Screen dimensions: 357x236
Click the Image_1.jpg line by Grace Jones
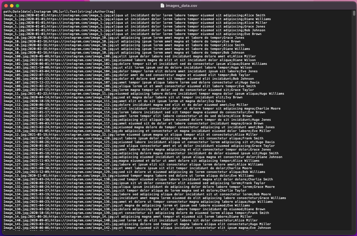point(134,26)
